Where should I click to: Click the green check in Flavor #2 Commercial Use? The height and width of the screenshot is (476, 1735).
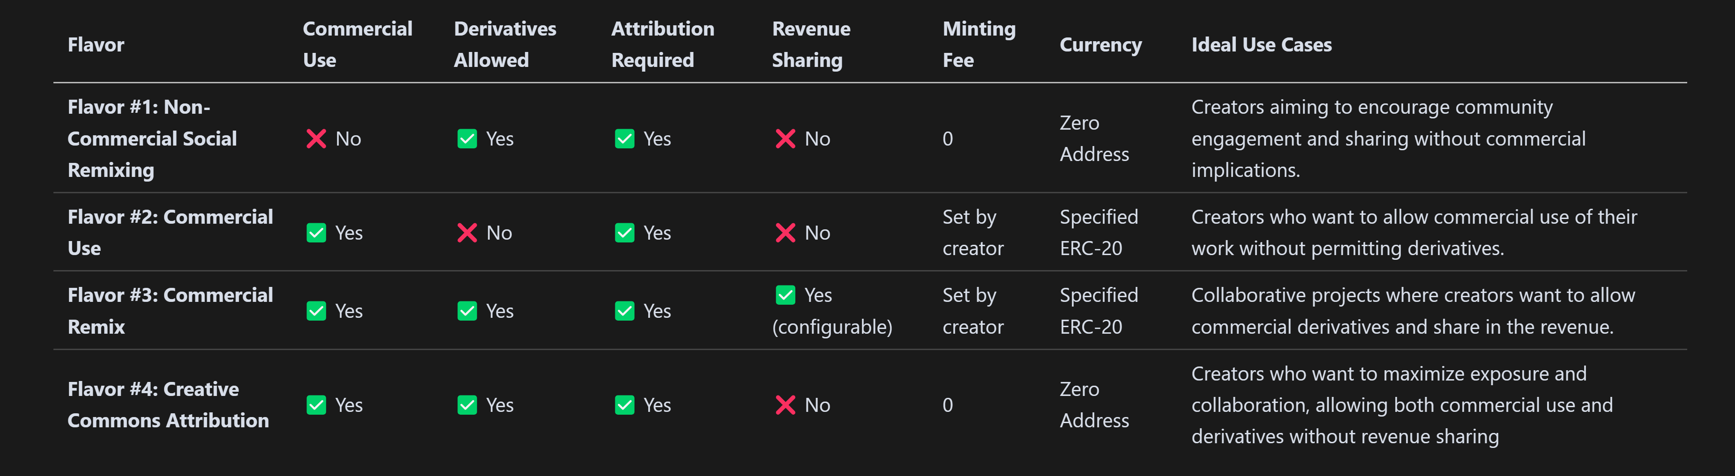point(316,233)
